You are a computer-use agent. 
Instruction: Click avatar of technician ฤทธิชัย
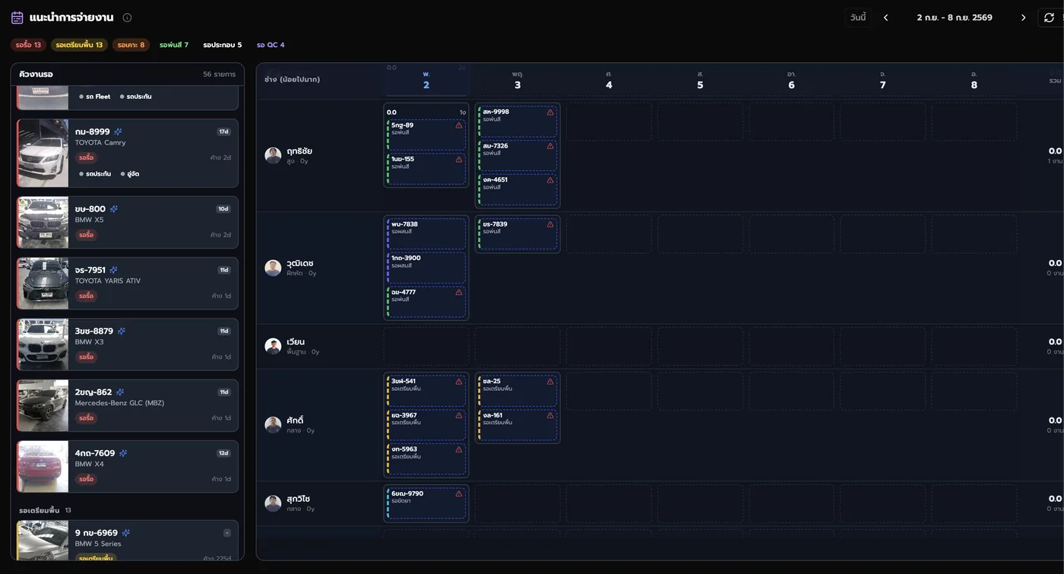click(273, 155)
